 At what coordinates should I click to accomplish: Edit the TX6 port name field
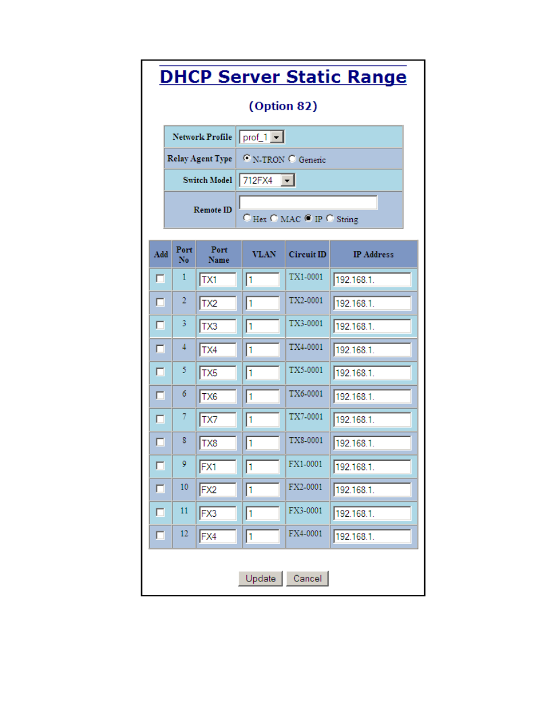click(218, 397)
